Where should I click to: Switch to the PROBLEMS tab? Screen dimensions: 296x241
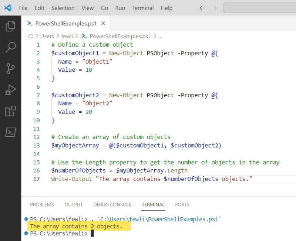point(42,204)
